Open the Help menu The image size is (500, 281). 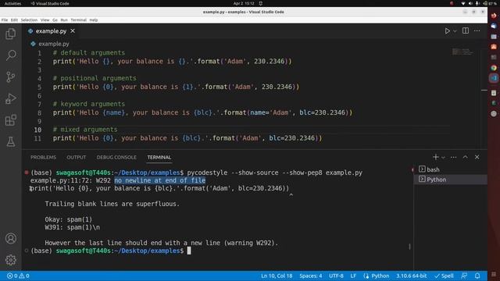point(94,20)
